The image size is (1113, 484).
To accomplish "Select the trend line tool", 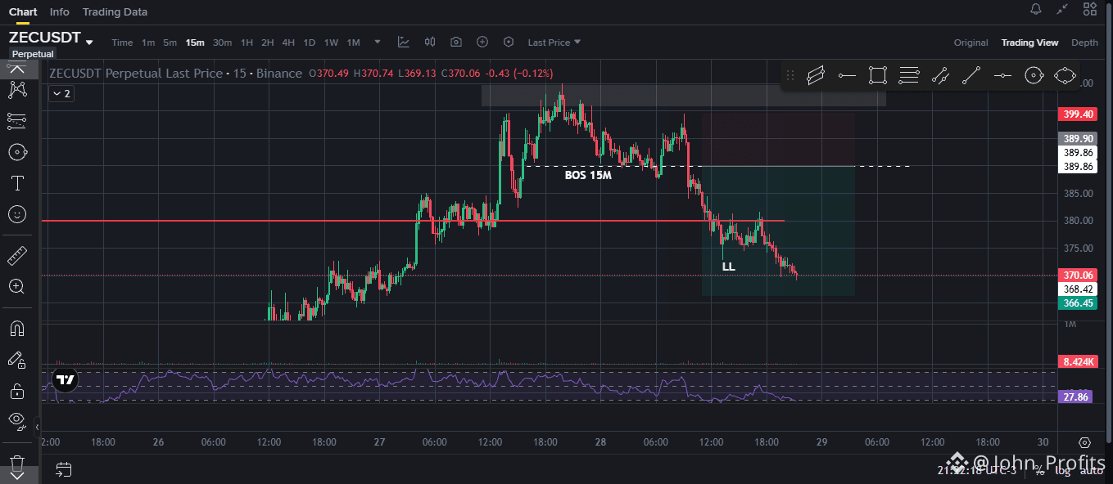I will click(x=971, y=76).
